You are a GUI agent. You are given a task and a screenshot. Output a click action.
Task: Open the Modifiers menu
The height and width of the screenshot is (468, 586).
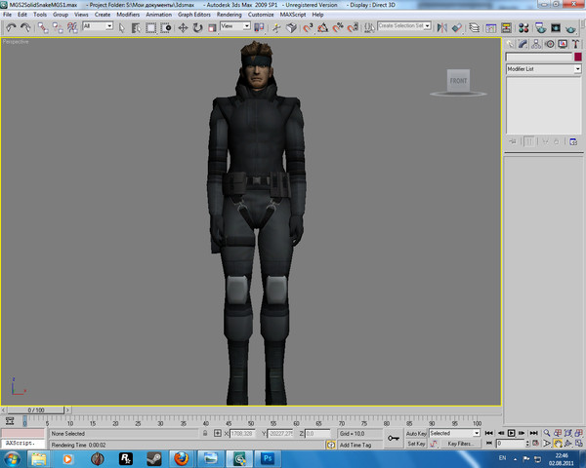(x=128, y=15)
